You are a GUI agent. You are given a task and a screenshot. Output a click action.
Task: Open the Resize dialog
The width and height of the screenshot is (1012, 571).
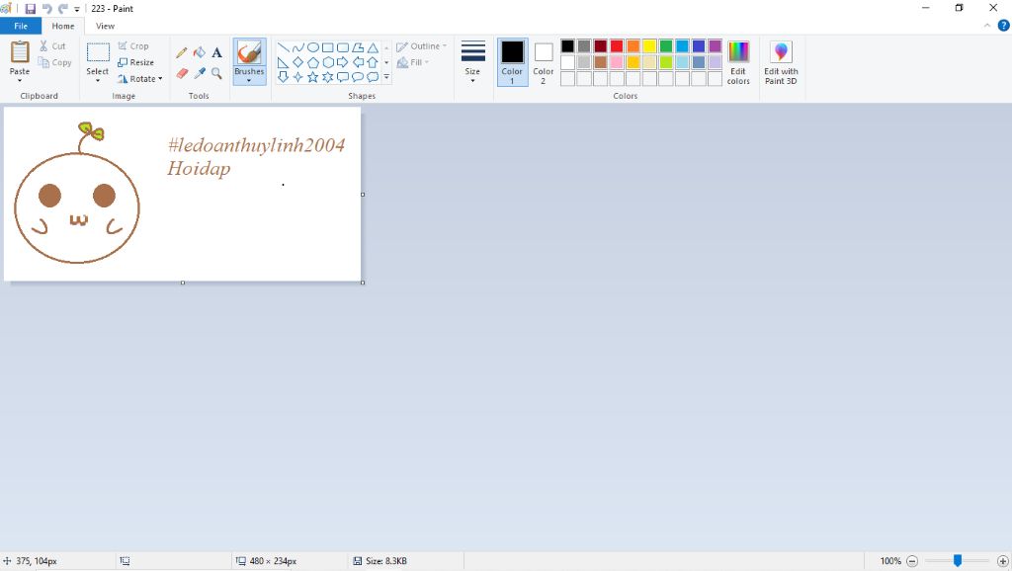(x=135, y=62)
